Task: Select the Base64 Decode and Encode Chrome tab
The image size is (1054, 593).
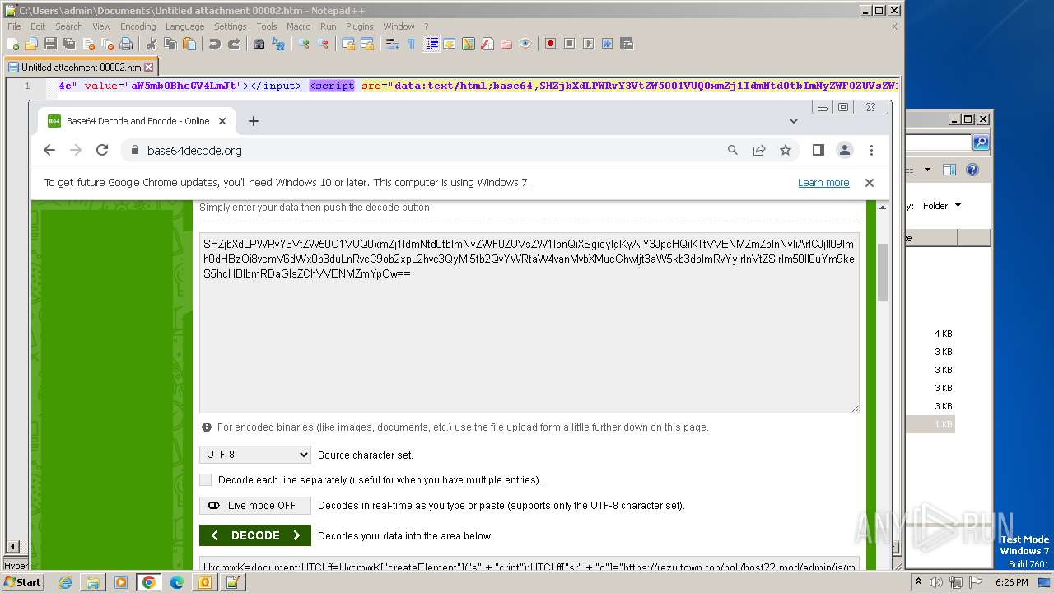Action: pyautogui.click(x=137, y=121)
